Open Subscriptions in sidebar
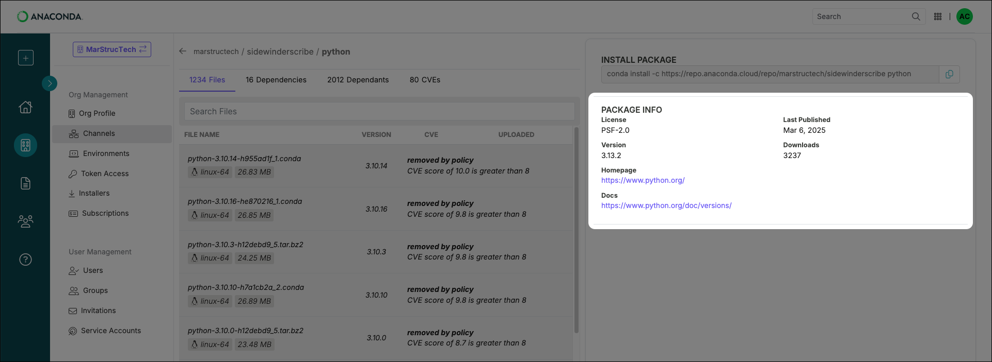992x362 pixels. pyautogui.click(x=99, y=213)
